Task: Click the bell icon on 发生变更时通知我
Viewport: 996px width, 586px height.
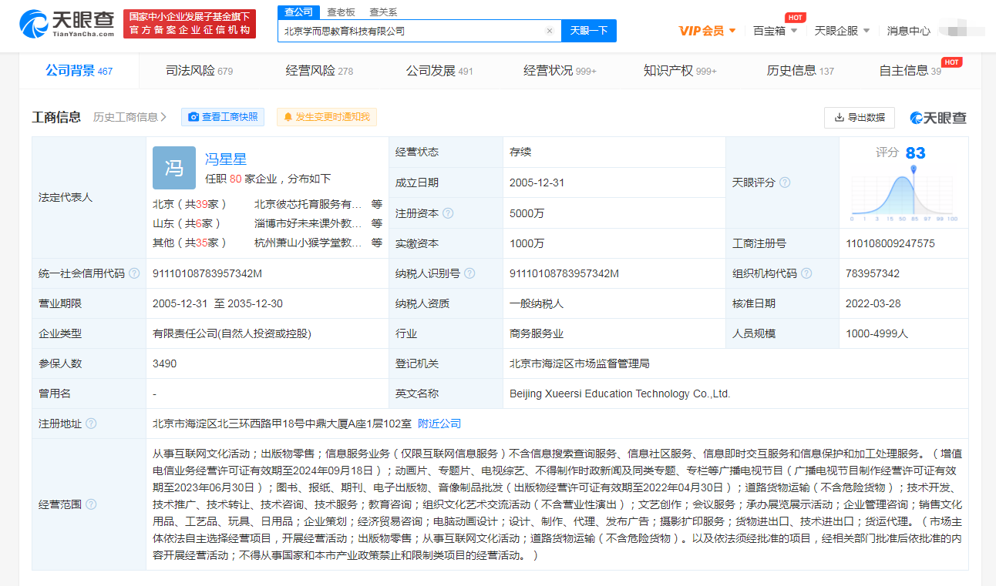Action: tap(288, 117)
